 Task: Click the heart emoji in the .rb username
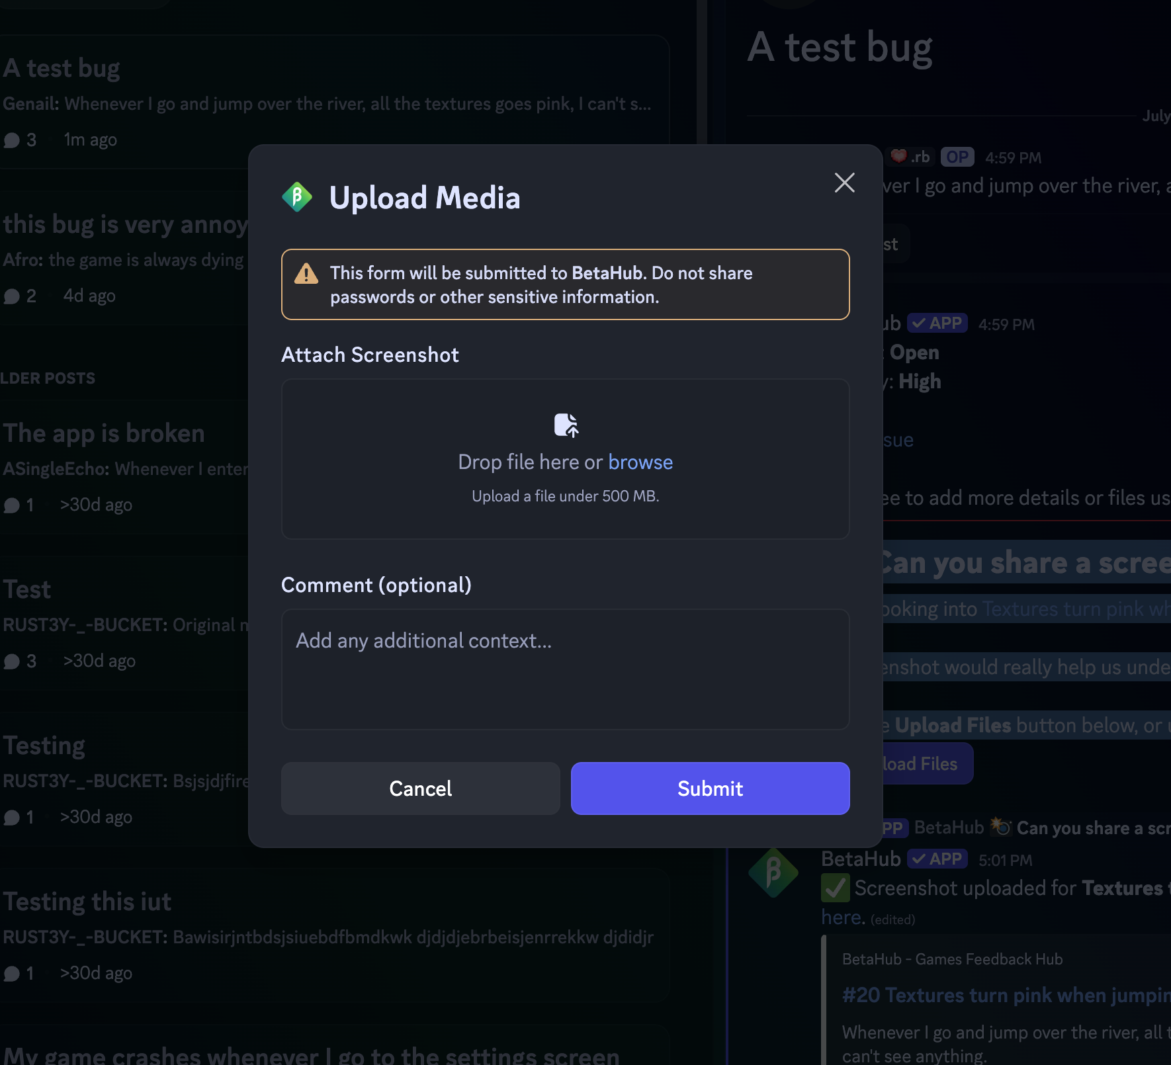coord(898,156)
